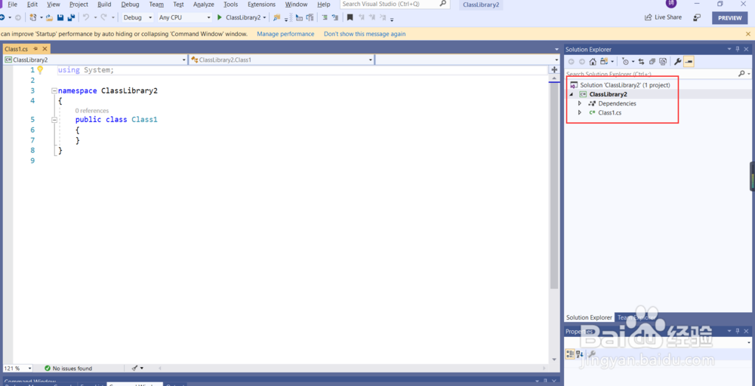Click the No issues found status
This screenshot has width=755, height=386.
click(68, 368)
